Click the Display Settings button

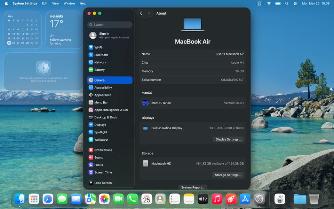tap(228, 139)
